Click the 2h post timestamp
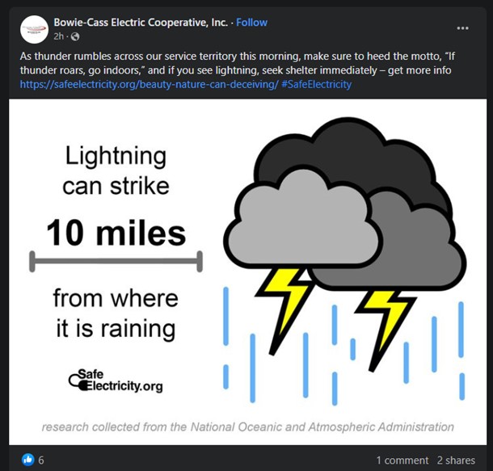The height and width of the screenshot is (471, 493). [x=59, y=36]
